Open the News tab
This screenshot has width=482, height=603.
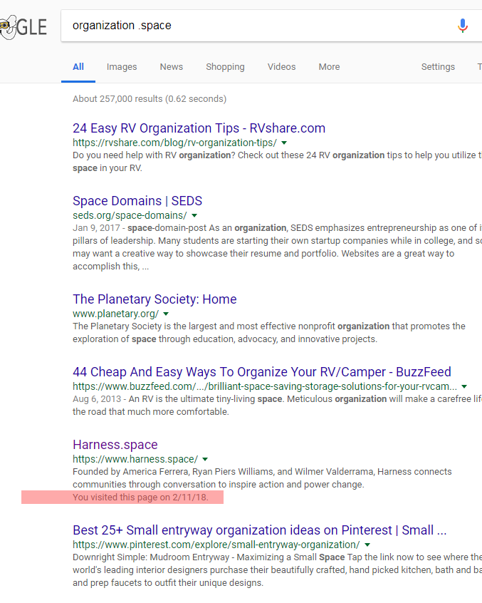(172, 67)
